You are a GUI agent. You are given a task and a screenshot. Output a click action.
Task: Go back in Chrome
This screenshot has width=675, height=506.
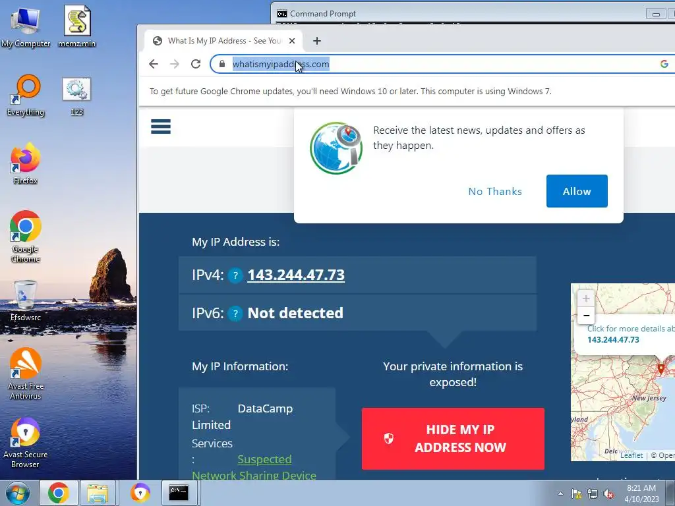[x=154, y=64]
